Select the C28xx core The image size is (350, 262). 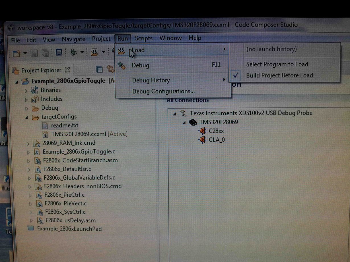point(216,131)
